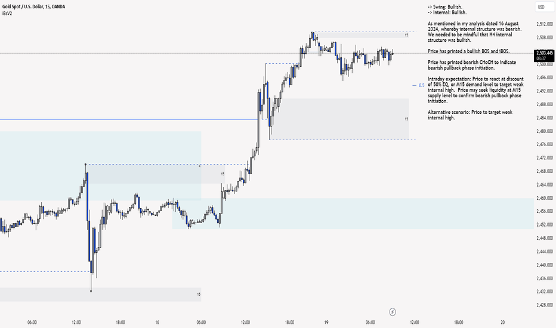The image size is (556, 328).
Task: Select the 'Alternative scenario' text paragraph
Action: pos(470,115)
